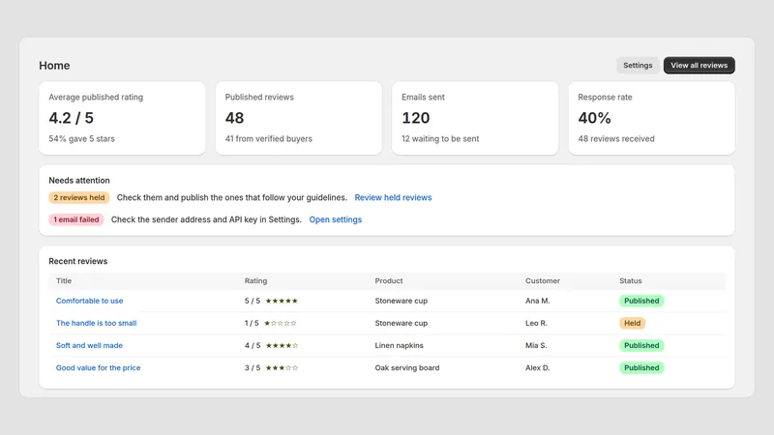774x435 pixels.
Task: Click the customer name 'Alex D.'
Action: pos(538,367)
